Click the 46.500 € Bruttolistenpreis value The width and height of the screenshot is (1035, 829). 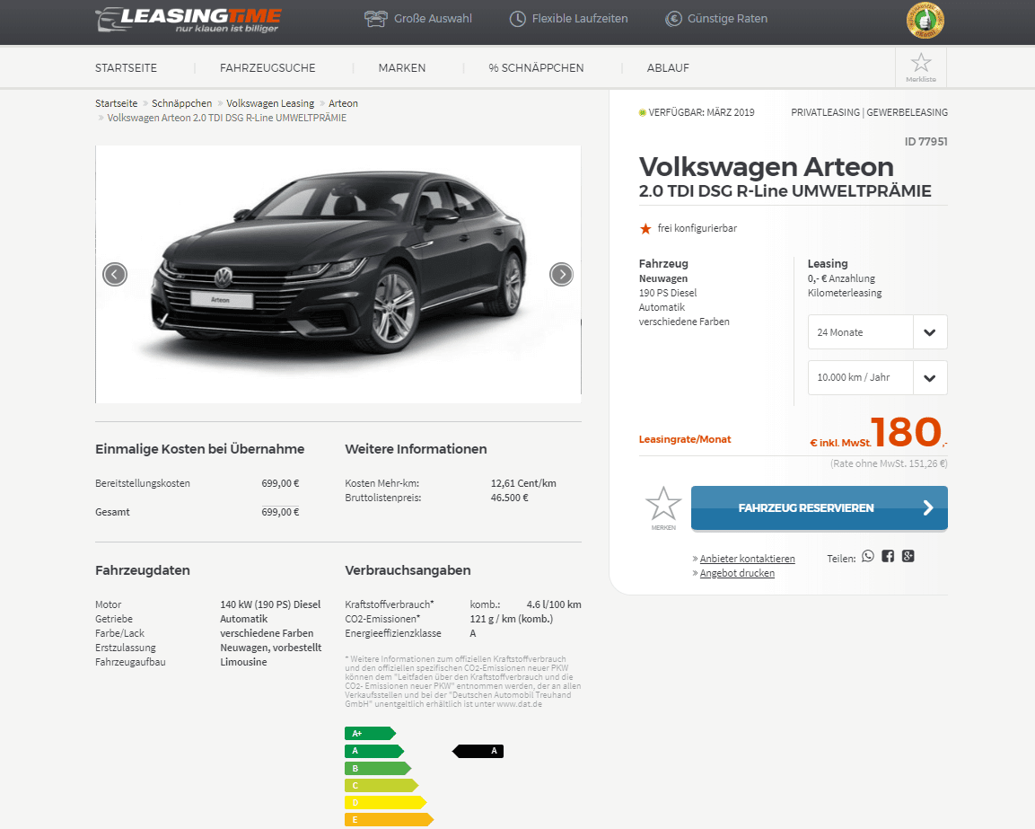(510, 498)
